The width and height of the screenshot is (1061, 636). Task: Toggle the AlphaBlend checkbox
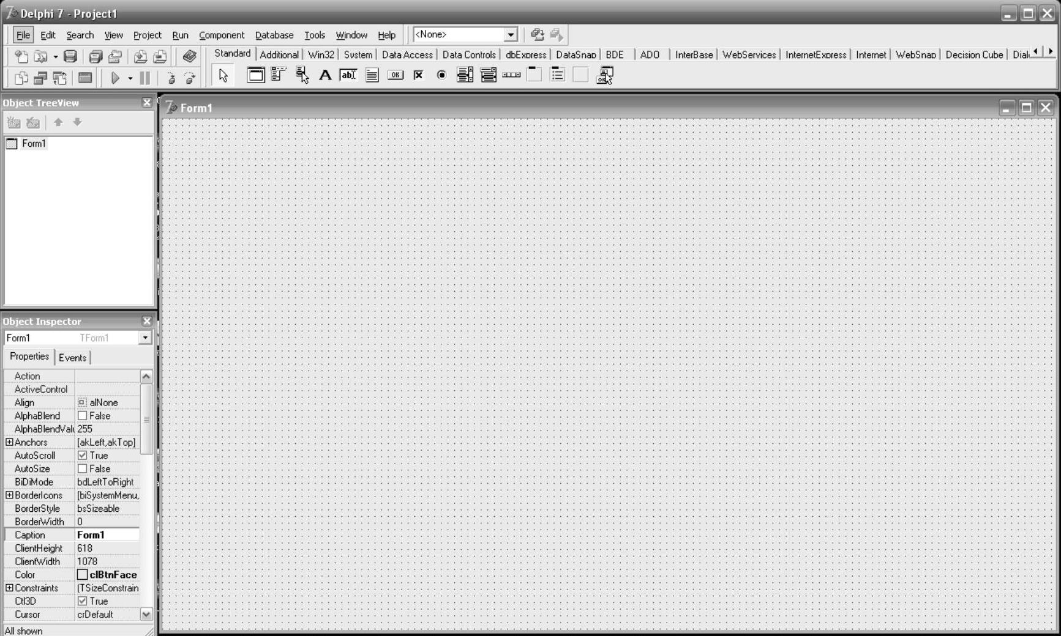(82, 416)
